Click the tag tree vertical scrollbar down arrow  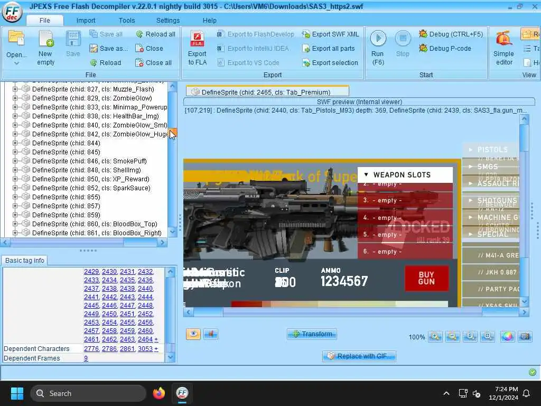[172, 233]
